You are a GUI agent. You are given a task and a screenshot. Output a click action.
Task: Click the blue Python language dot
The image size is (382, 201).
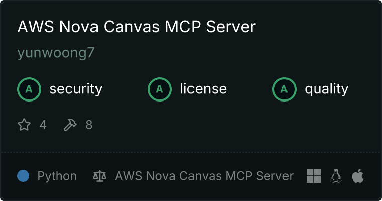point(23,176)
